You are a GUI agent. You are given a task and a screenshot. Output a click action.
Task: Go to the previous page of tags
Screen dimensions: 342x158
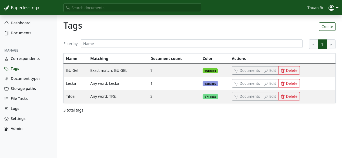point(313,44)
